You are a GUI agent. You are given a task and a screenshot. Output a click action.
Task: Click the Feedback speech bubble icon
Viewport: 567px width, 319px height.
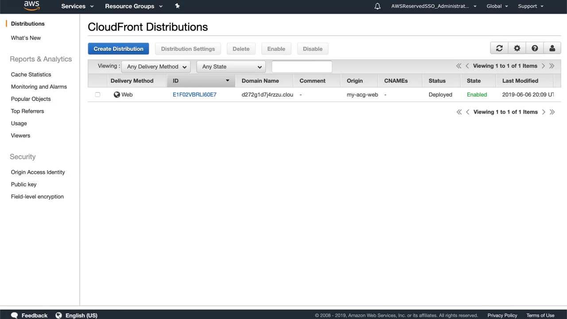pos(15,315)
